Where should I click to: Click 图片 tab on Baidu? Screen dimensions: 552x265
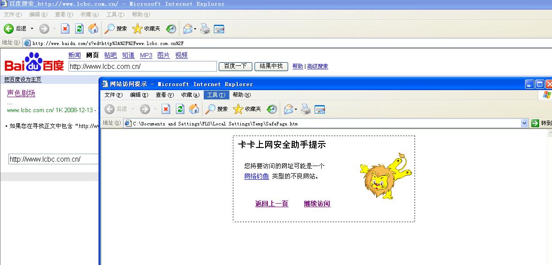164,55
